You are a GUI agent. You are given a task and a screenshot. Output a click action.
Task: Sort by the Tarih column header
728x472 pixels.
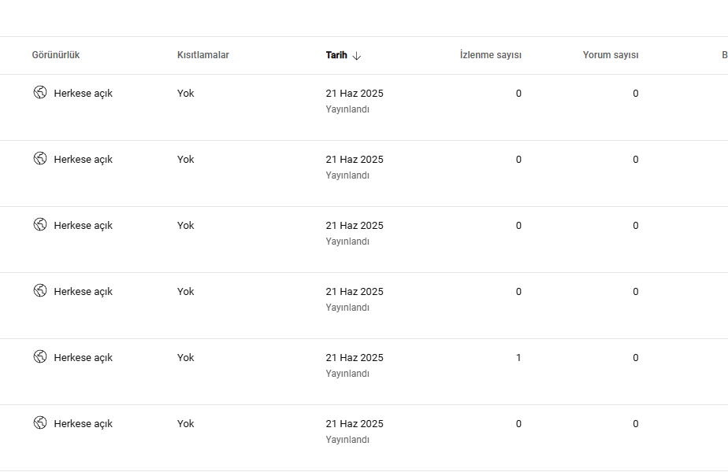click(x=336, y=55)
